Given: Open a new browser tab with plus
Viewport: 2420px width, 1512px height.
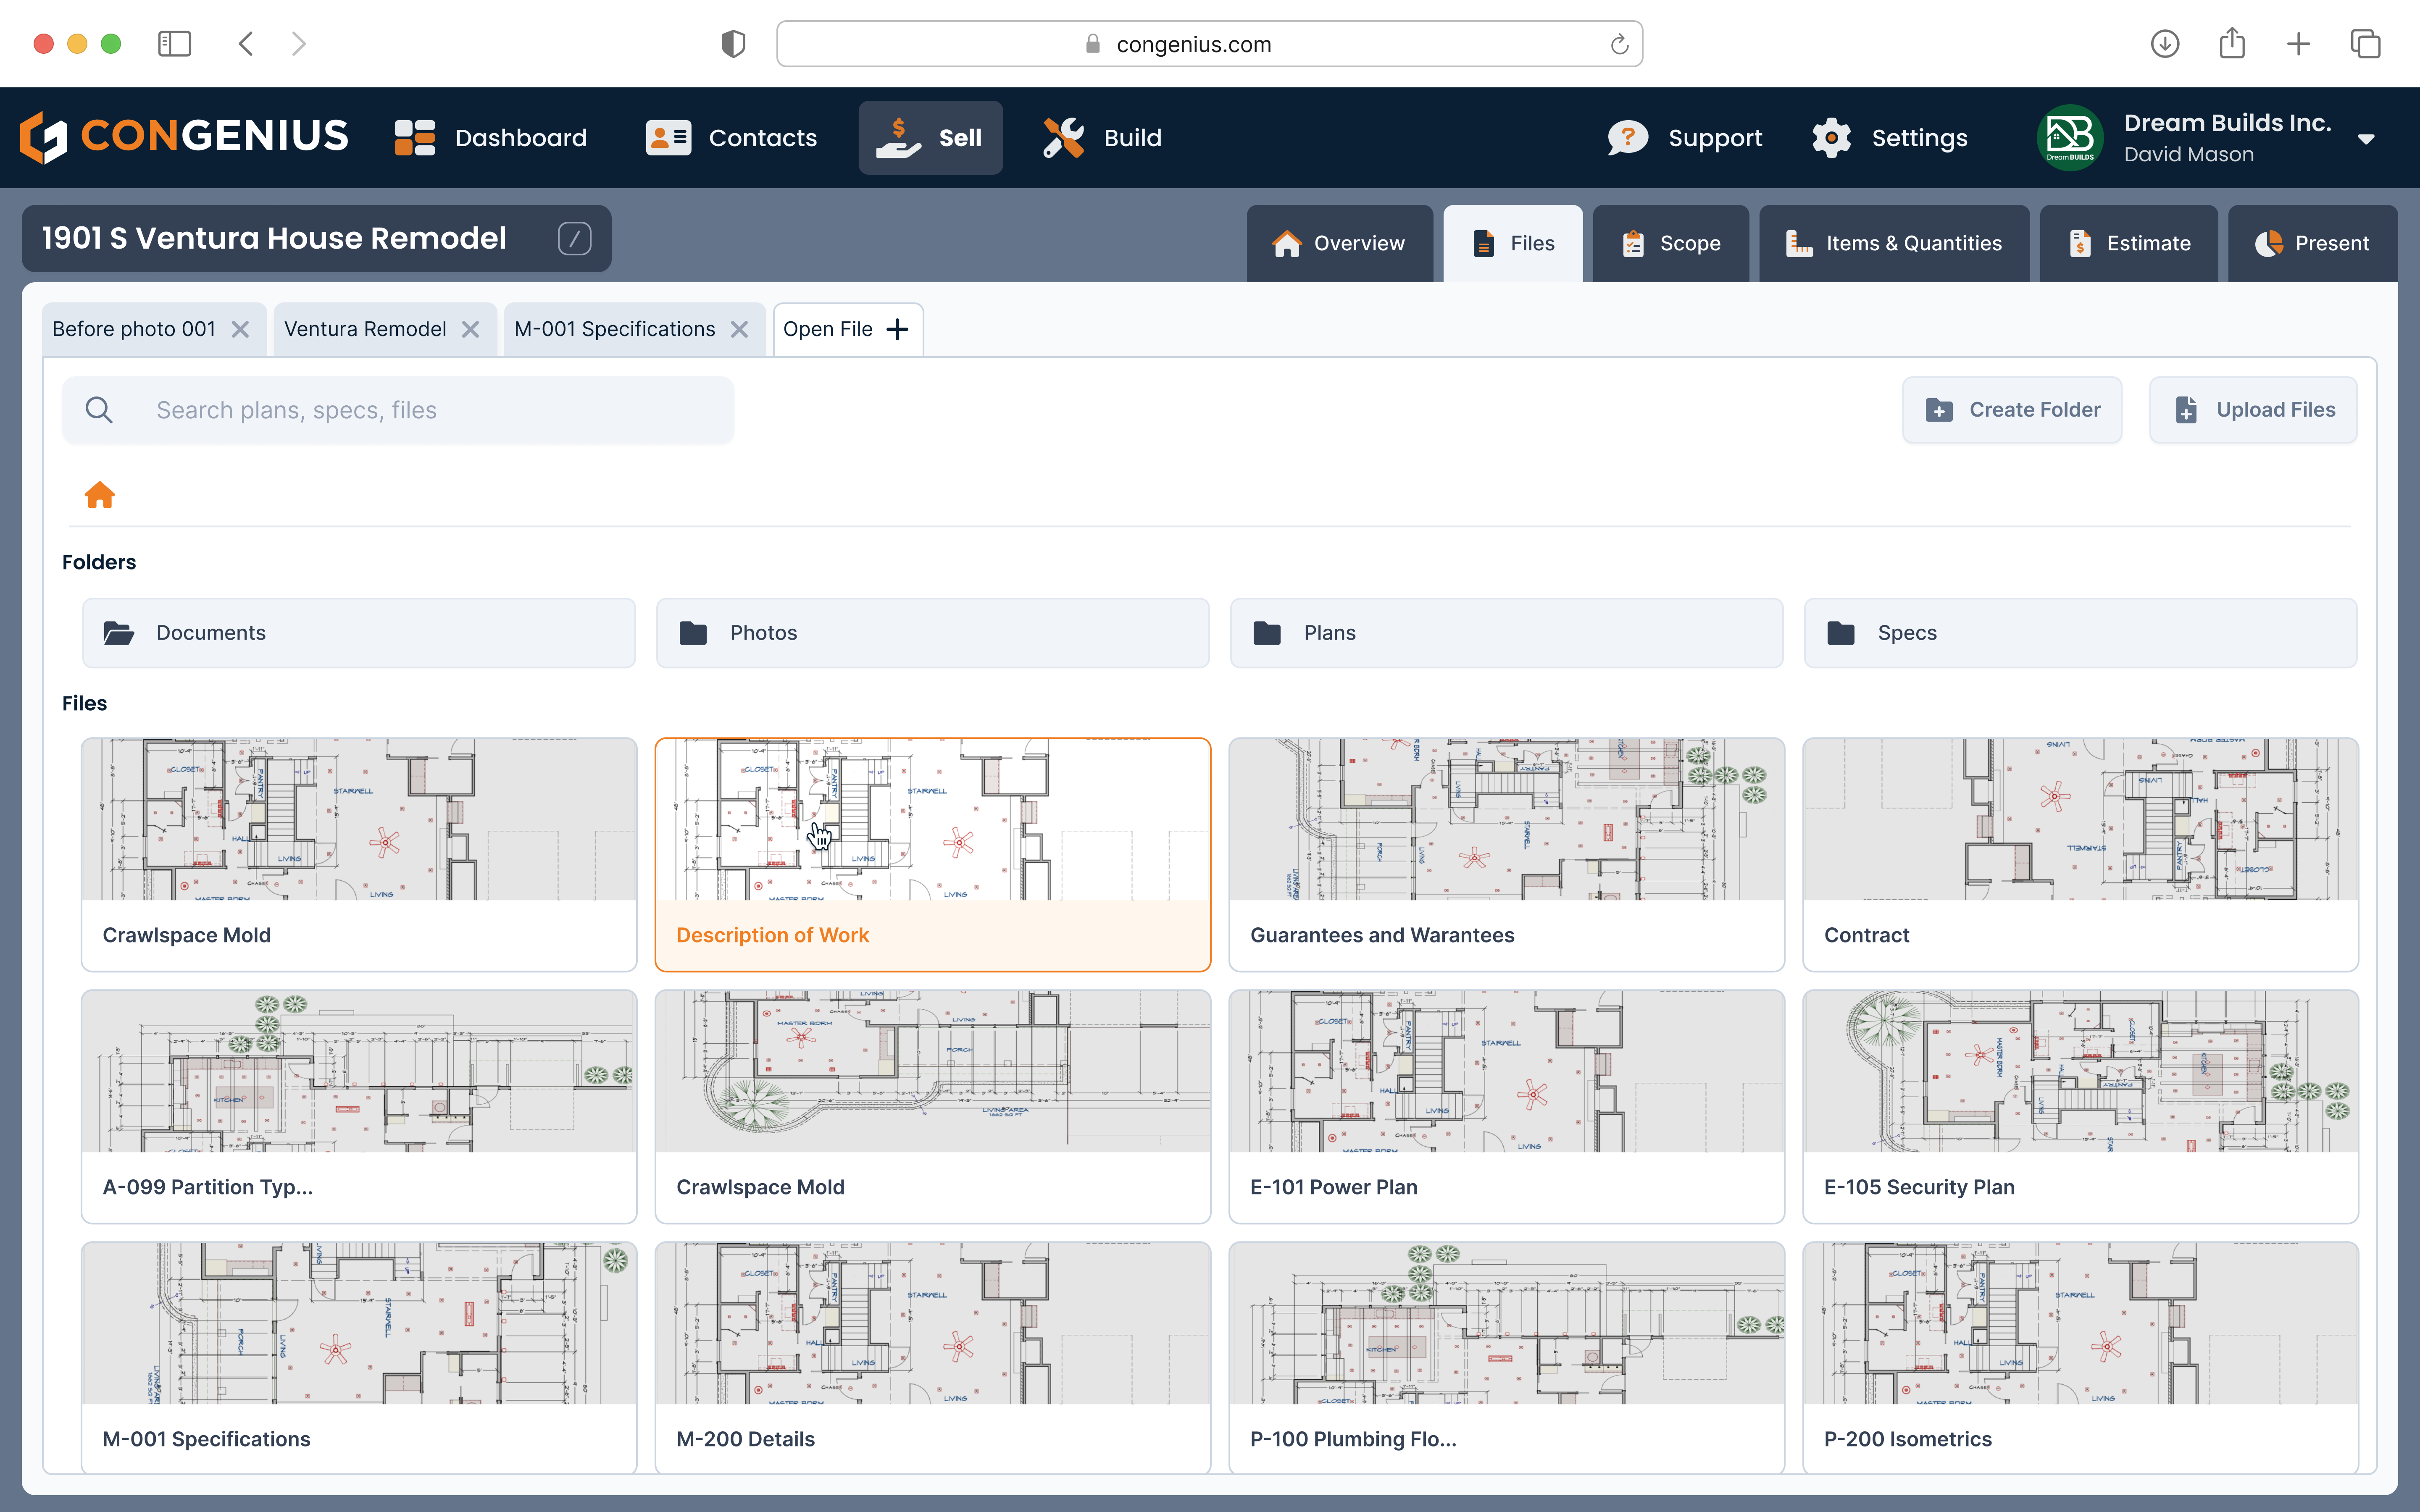Looking at the screenshot, I should [2298, 44].
